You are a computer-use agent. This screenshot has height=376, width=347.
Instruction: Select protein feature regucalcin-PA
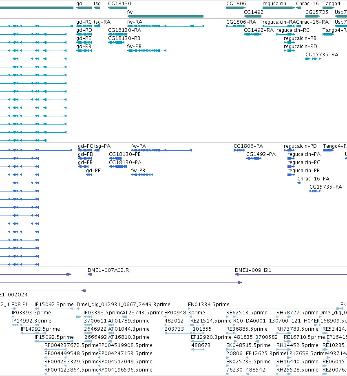pyautogui.click(x=291, y=158)
